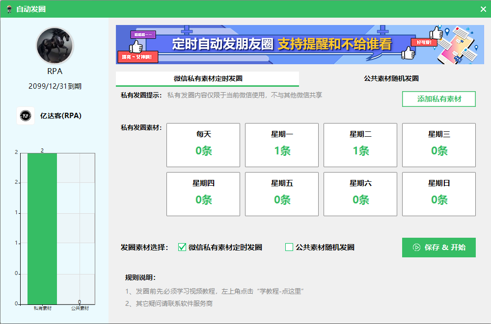Open the 星期一 material card
Image resolution: width=491 pixels, height=324 pixels.
point(282,145)
